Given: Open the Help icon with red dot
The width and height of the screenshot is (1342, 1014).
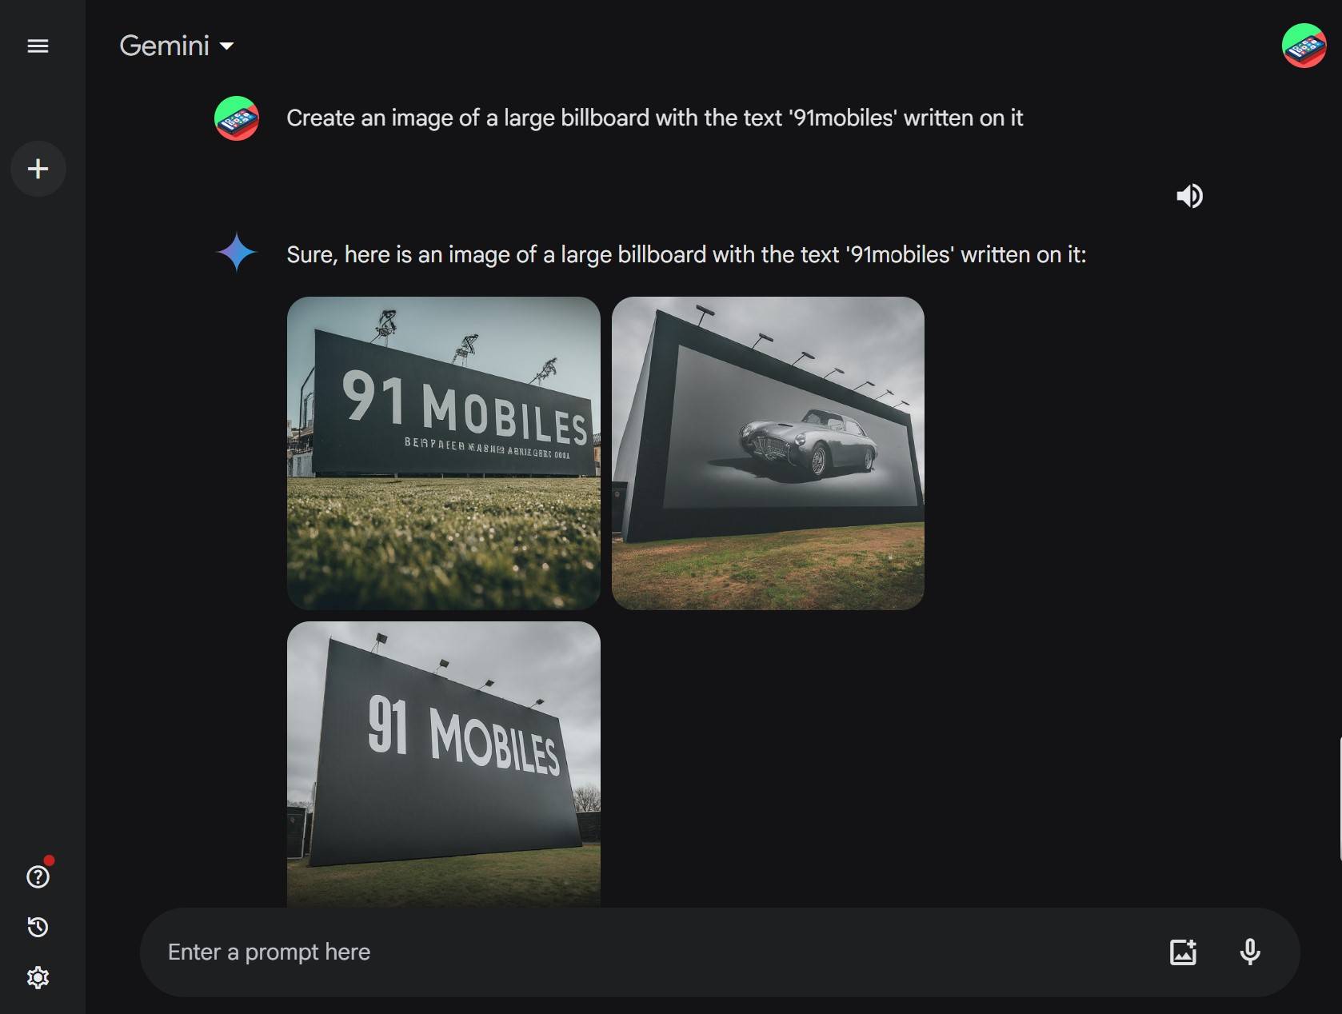Looking at the screenshot, I should click(x=38, y=876).
